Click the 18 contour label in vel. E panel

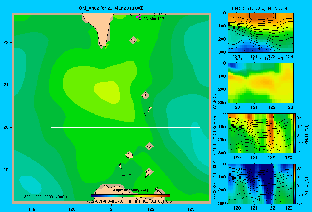[x=279, y=196]
